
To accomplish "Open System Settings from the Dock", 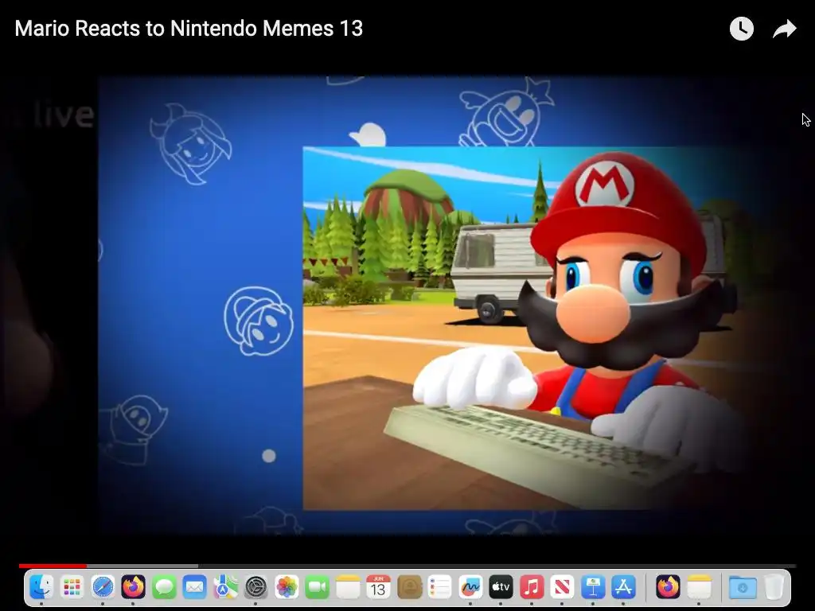I will click(x=255, y=587).
